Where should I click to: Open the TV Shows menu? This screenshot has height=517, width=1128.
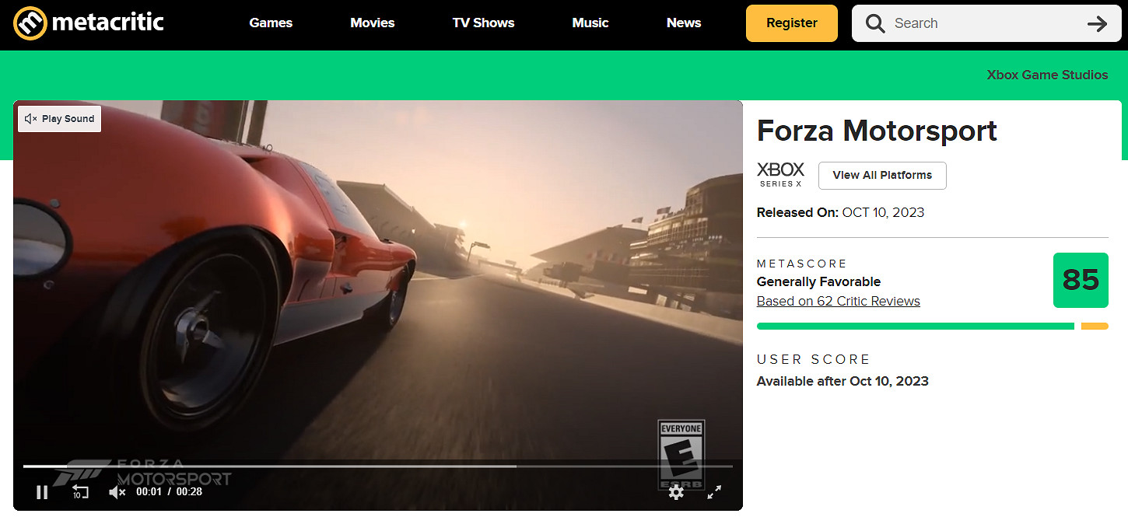pos(483,23)
